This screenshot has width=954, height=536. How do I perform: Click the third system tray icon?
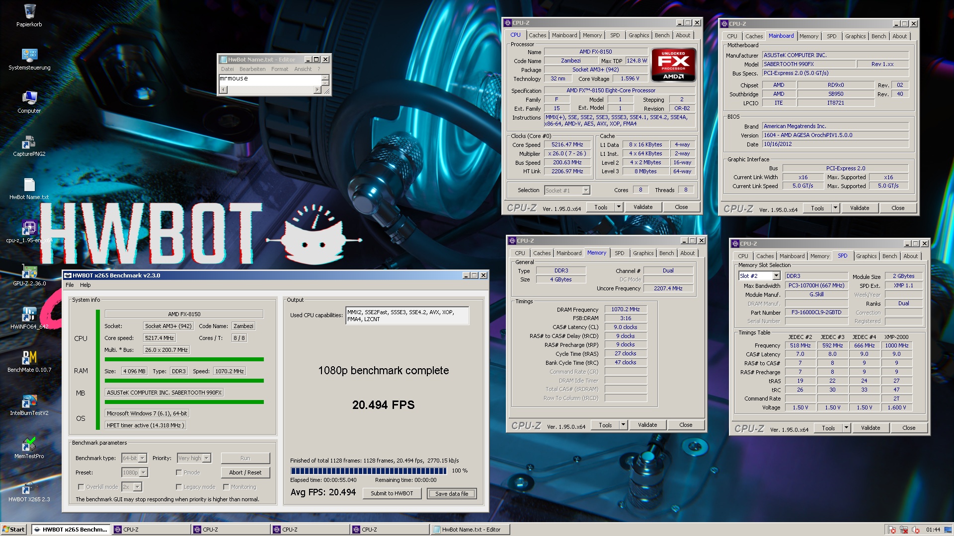pyautogui.click(x=915, y=530)
